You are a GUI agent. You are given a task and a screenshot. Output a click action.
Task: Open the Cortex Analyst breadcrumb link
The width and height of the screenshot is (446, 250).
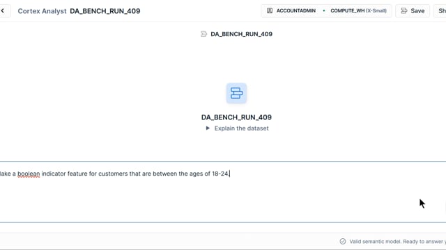pyautogui.click(x=42, y=11)
